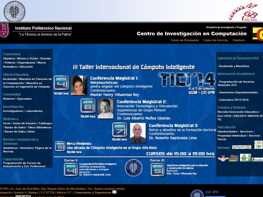This screenshot has height=197, width=263.
Task: Click the brain circuit logo at top left
Action: (x=15, y=11)
